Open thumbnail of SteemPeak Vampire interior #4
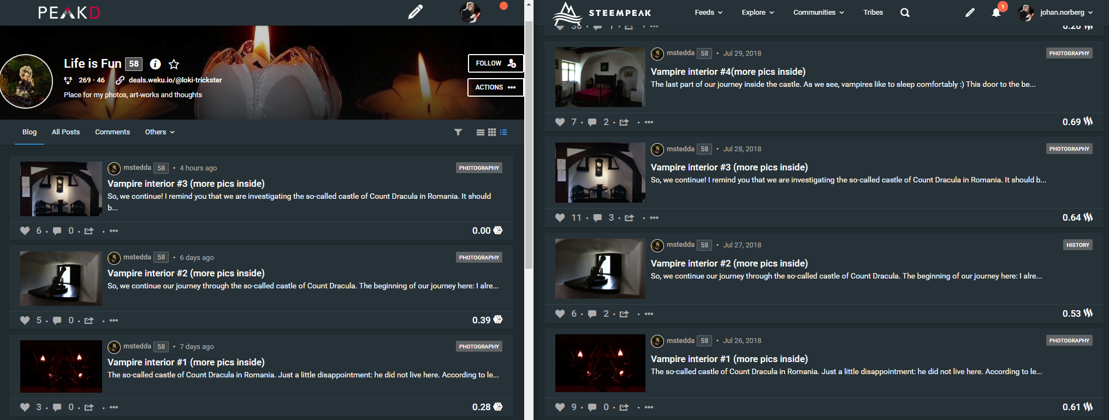Image resolution: width=1109 pixels, height=420 pixels. point(600,77)
